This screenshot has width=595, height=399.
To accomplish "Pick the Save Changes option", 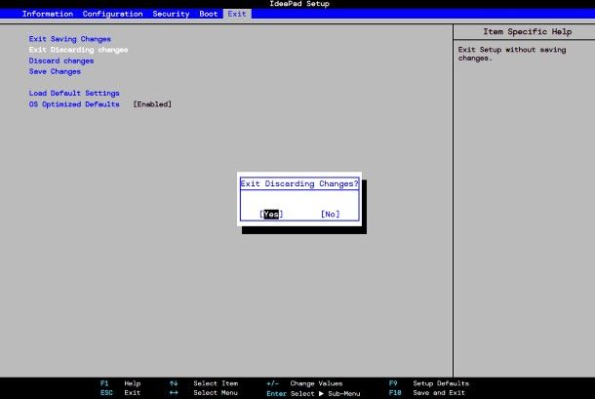I will pos(55,71).
